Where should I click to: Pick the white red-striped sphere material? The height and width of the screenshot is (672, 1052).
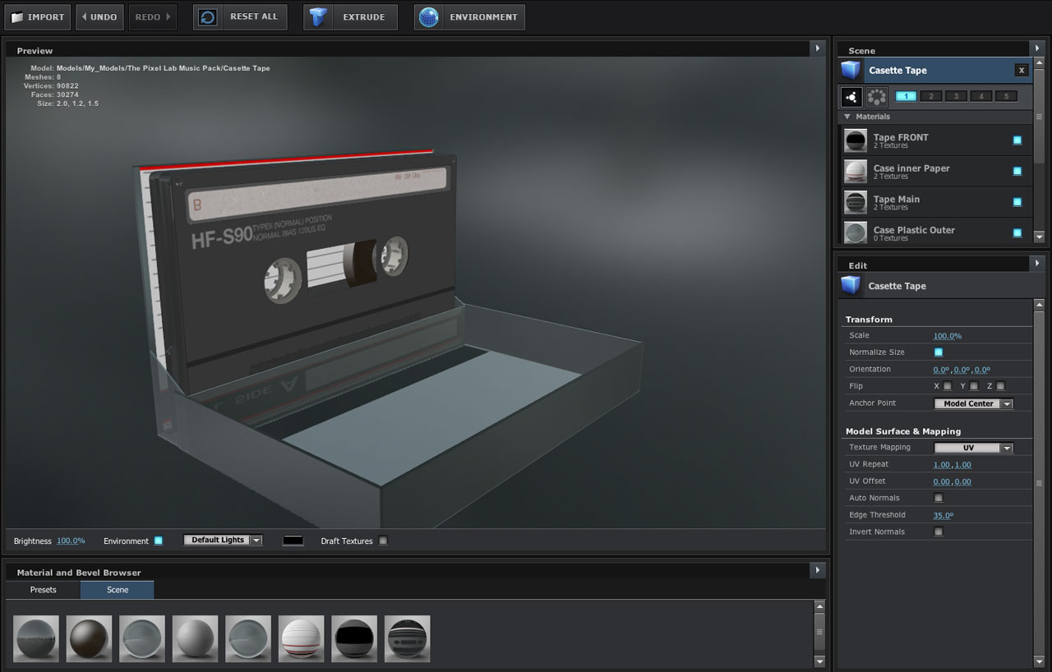tap(301, 638)
